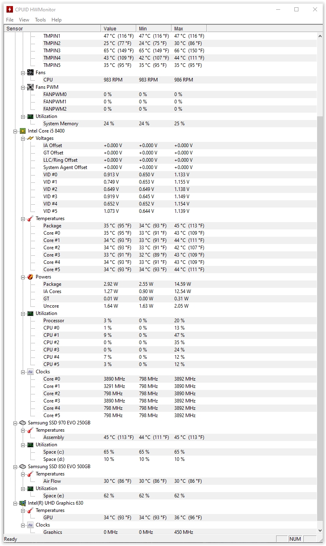Collapse the Intel Core i5 8400 node
Image resolution: width=326 pixels, height=546 pixels.
coord(15,131)
